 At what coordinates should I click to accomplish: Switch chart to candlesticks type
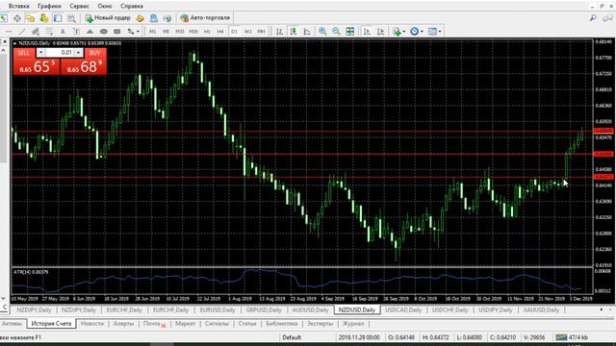(294, 32)
